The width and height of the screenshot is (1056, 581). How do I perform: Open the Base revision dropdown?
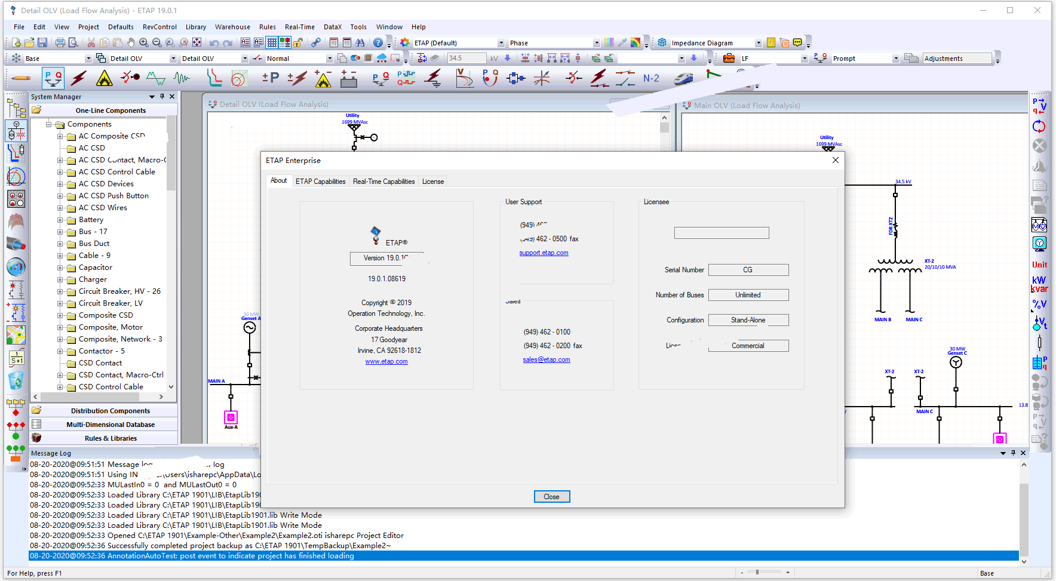pyautogui.click(x=88, y=59)
